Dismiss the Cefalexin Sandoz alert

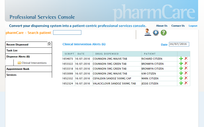click(186, 78)
